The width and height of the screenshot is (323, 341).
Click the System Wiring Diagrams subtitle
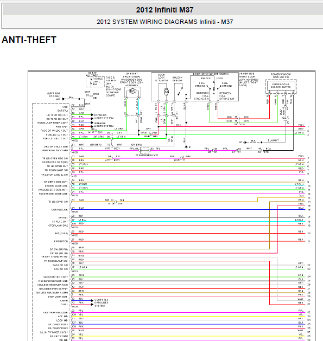point(165,22)
